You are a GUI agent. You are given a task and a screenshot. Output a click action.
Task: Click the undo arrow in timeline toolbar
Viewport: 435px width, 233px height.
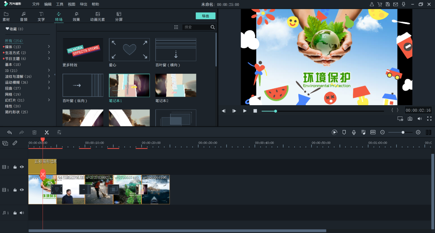[9, 132]
